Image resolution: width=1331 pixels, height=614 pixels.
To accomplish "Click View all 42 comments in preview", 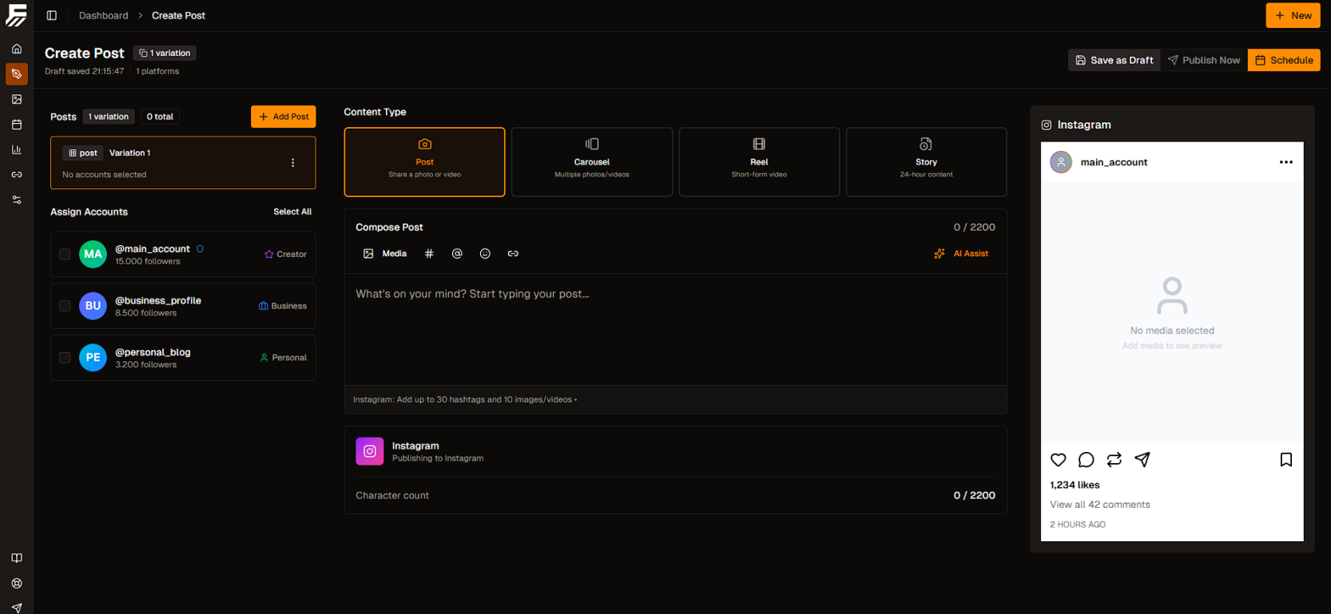I will [1100, 505].
